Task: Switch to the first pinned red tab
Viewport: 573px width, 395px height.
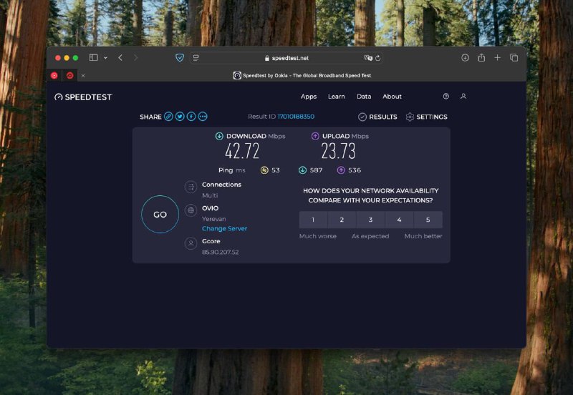Action: tap(54, 75)
